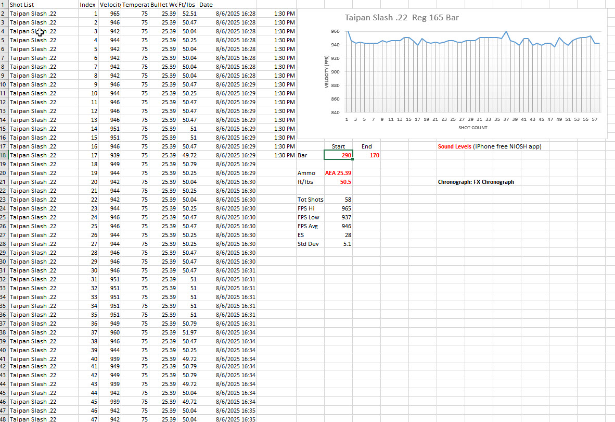Click the "FPS Hi" label
This screenshot has height=422, width=615.
(310, 208)
